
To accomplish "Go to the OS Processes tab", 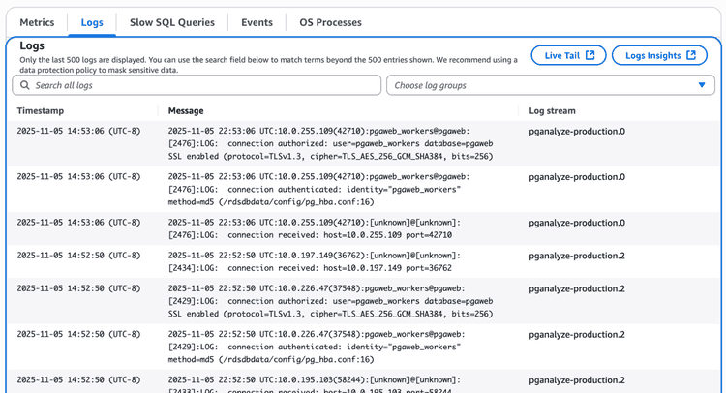I will (x=330, y=22).
